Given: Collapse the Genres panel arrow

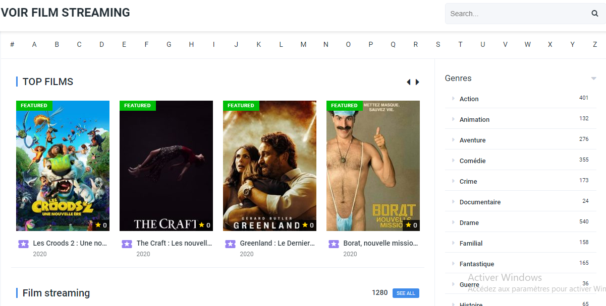Looking at the screenshot, I should click(593, 79).
